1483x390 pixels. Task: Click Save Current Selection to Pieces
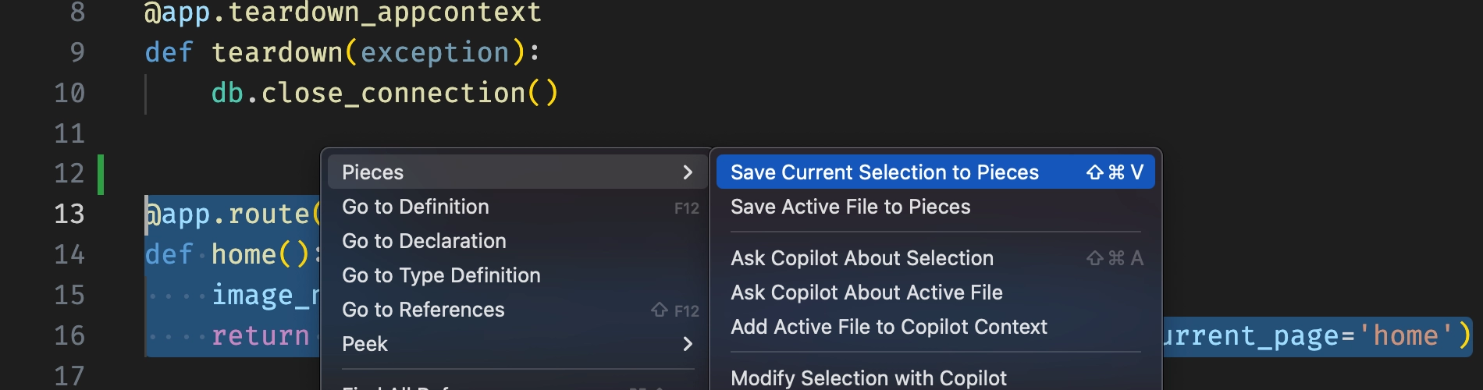[884, 172]
